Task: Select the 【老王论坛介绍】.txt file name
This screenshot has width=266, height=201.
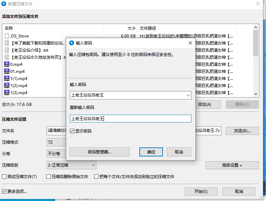Action: coord(29,50)
